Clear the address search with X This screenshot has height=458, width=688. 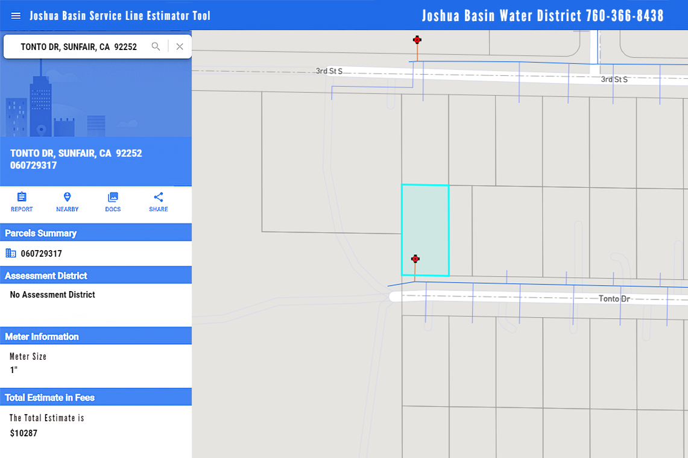(180, 46)
